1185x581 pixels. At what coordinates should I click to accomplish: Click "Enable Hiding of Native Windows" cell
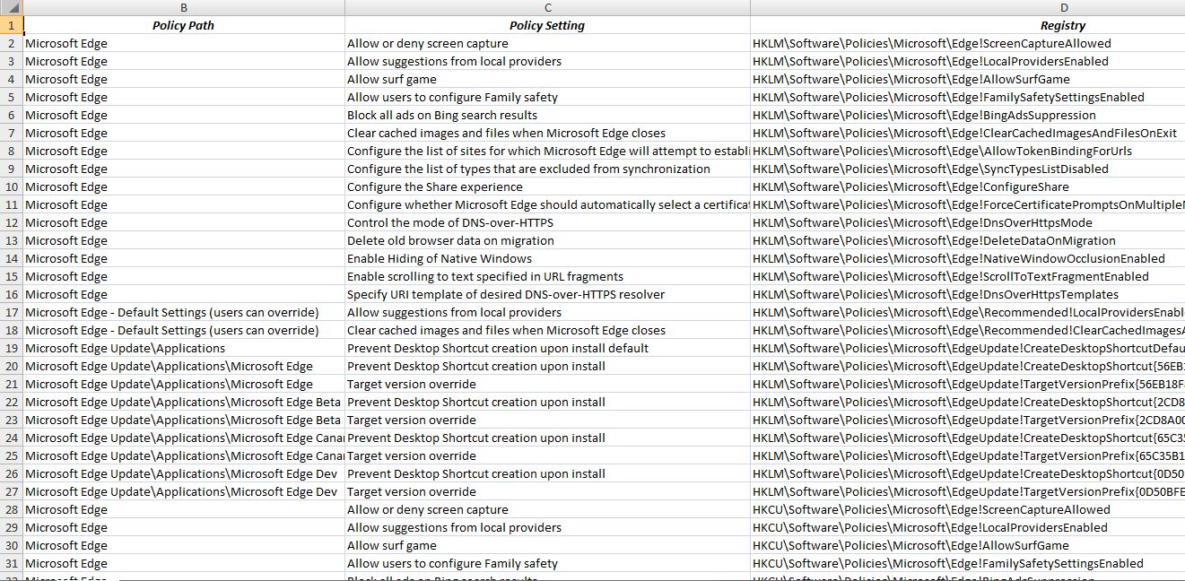[x=547, y=258]
